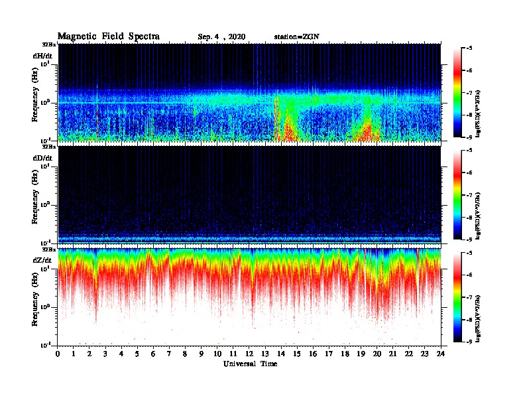Click the hour '14' tick label

click(x=281, y=354)
